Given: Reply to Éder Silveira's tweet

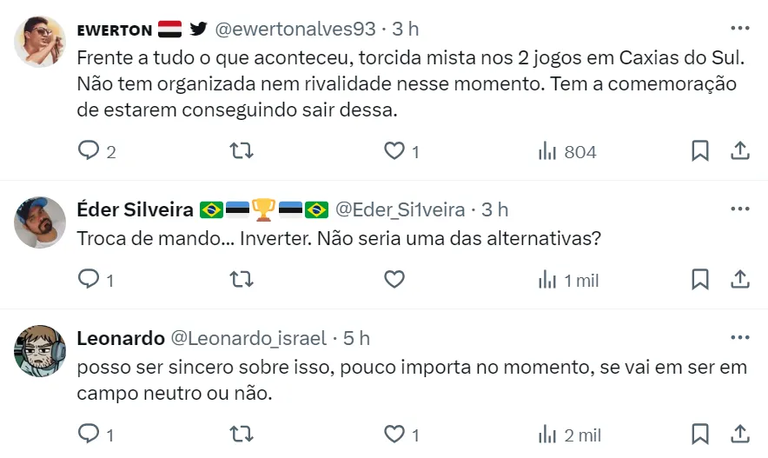Looking at the screenshot, I should 89,280.
